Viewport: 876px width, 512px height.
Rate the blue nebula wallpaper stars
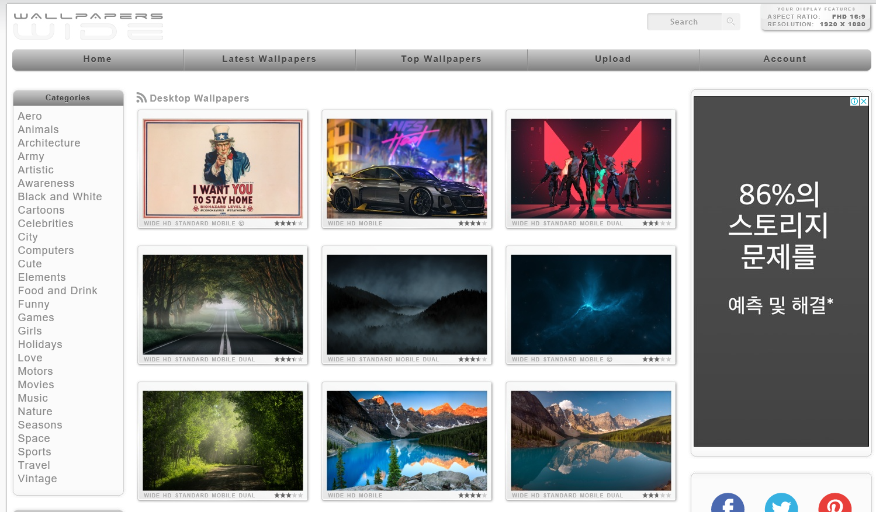[657, 360]
